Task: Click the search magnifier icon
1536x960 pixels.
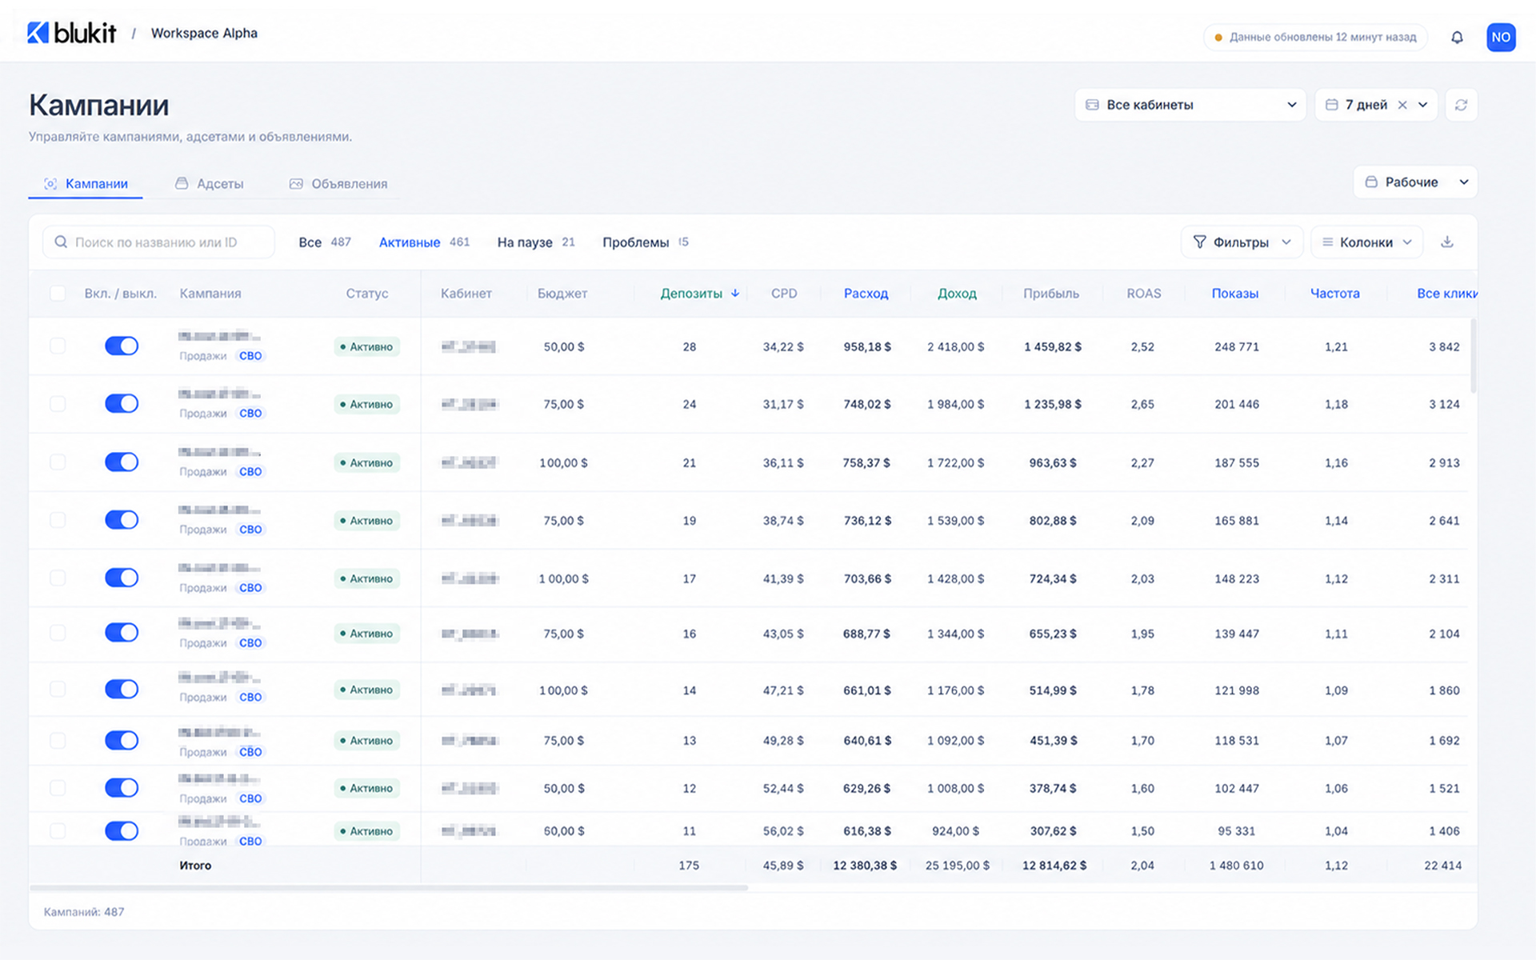Action: 61,242
